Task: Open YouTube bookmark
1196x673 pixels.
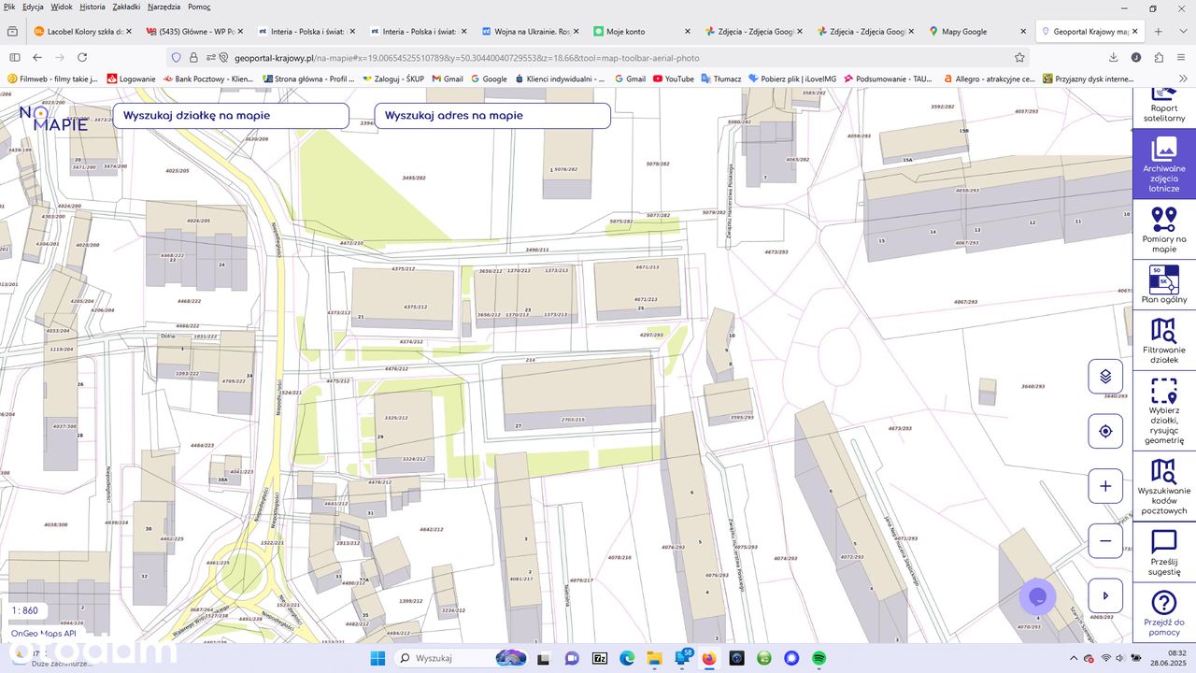Action: (x=674, y=79)
